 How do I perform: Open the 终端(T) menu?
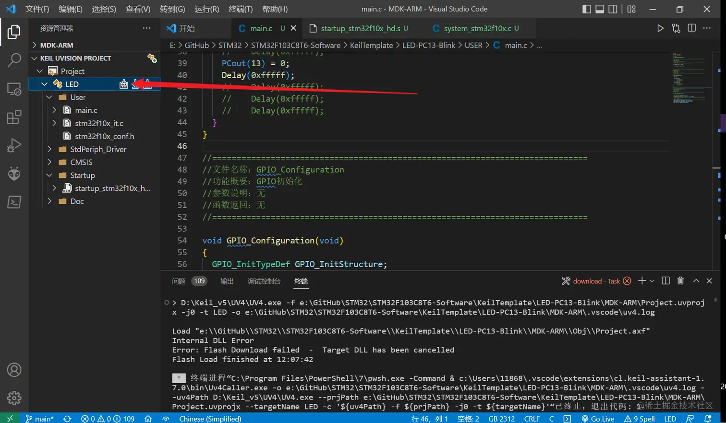(241, 9)
